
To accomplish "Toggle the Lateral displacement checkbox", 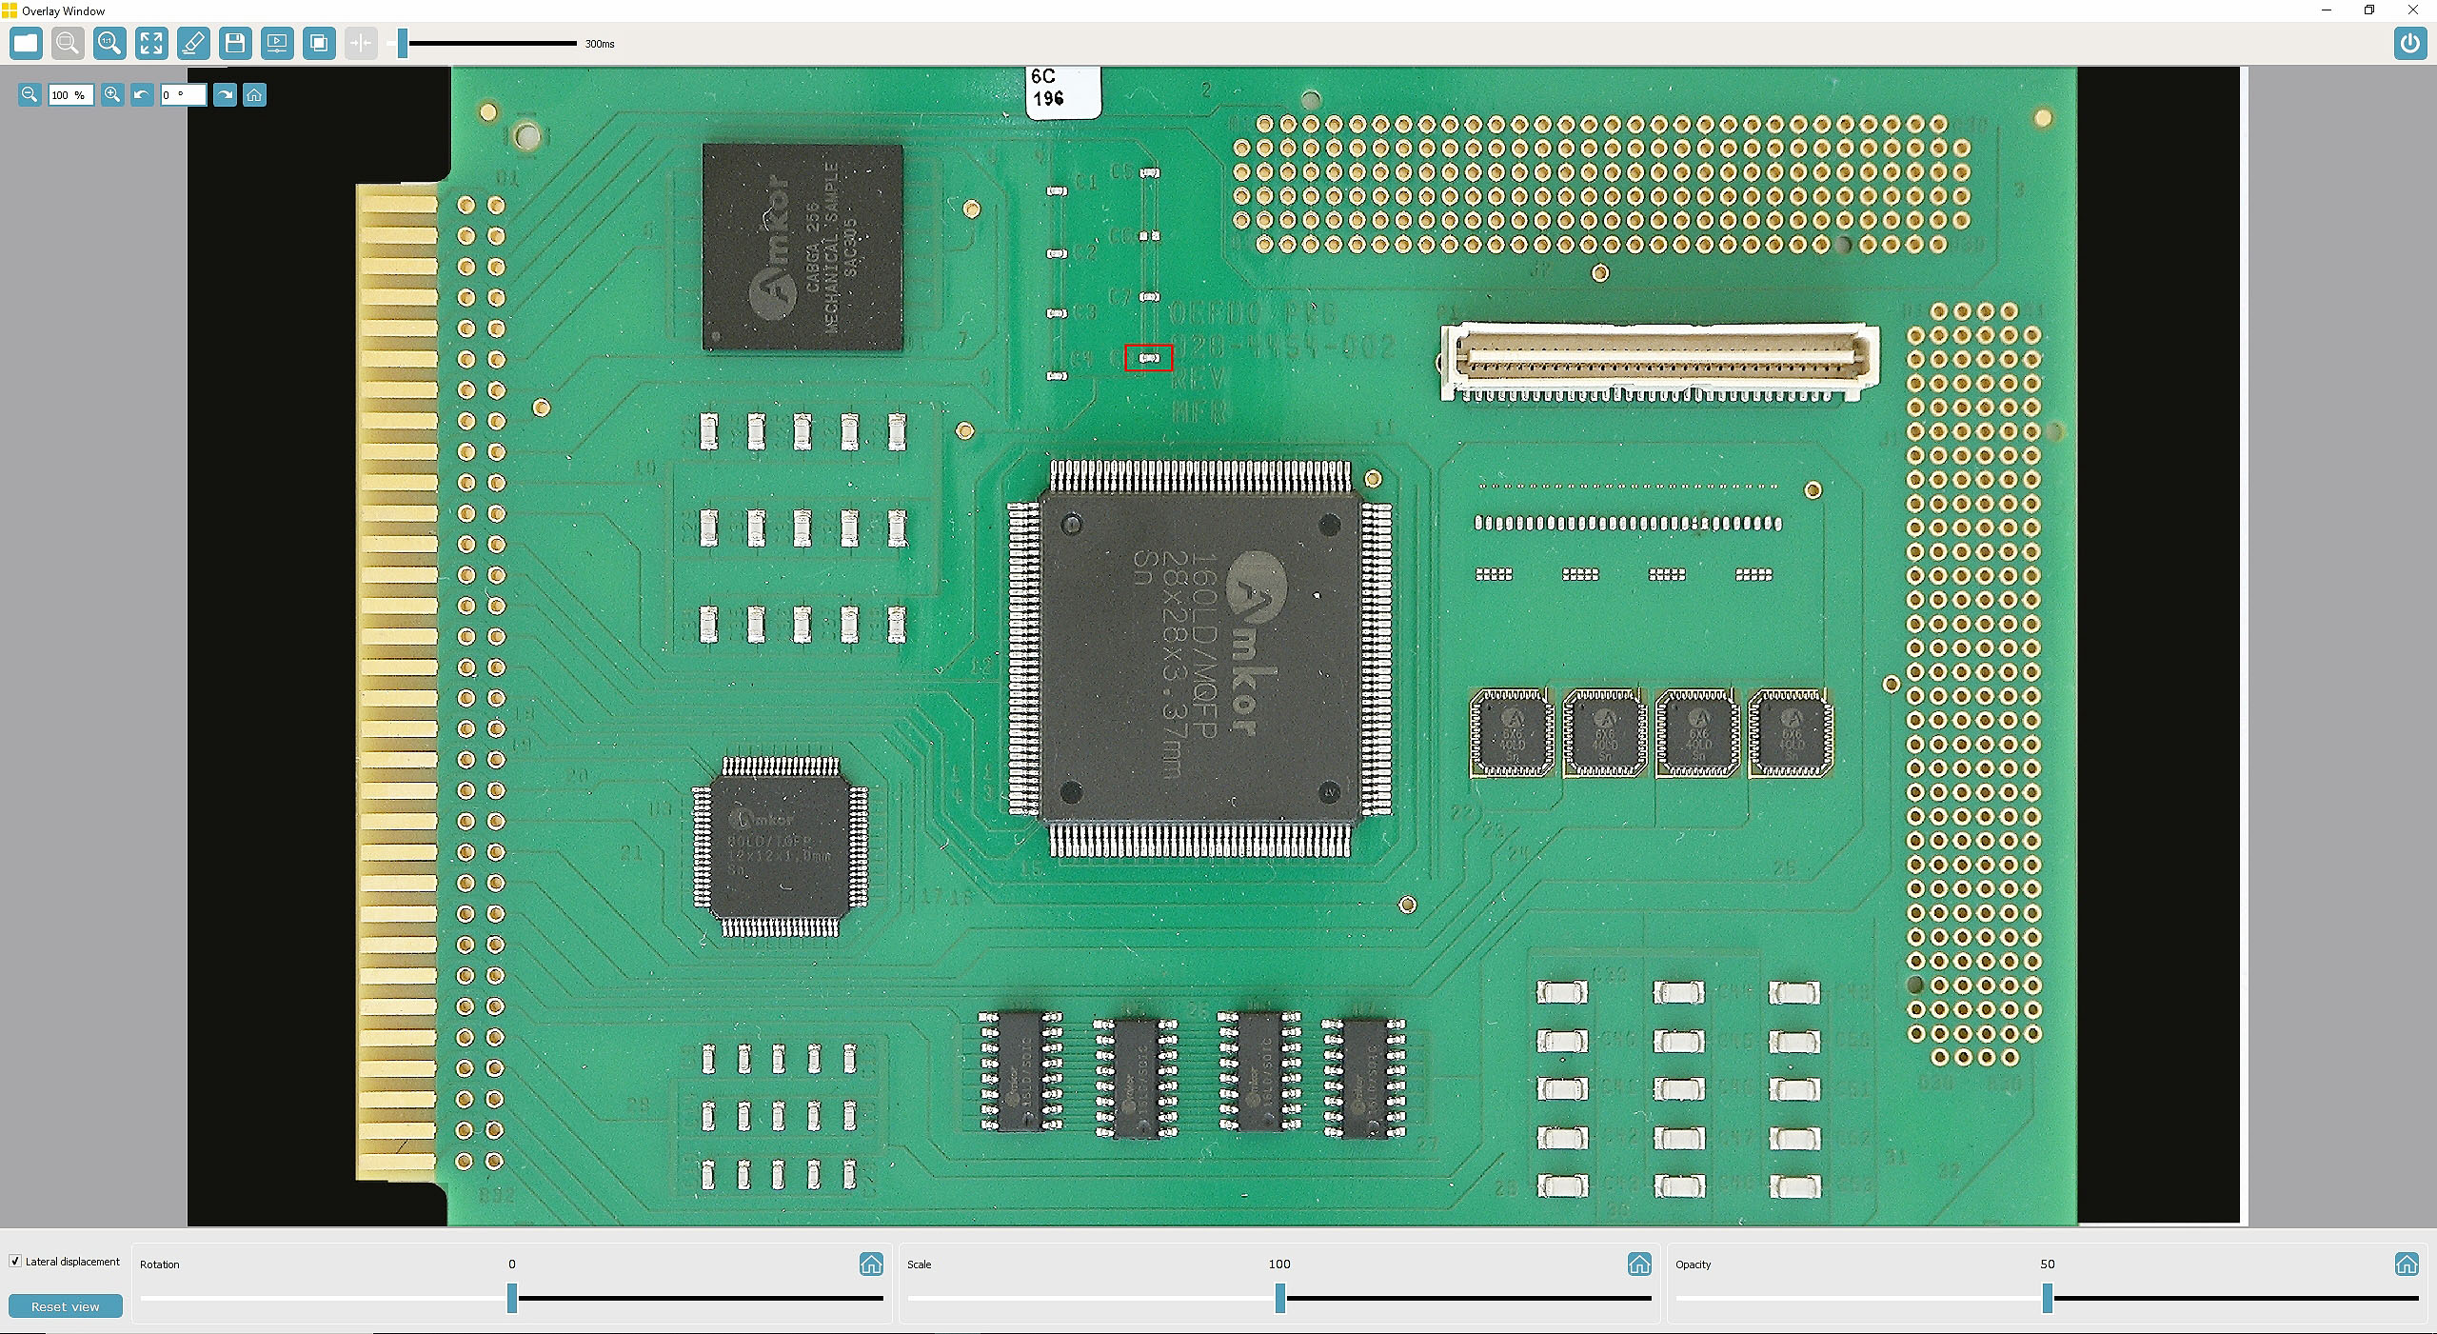I will tap(15, 1261).
